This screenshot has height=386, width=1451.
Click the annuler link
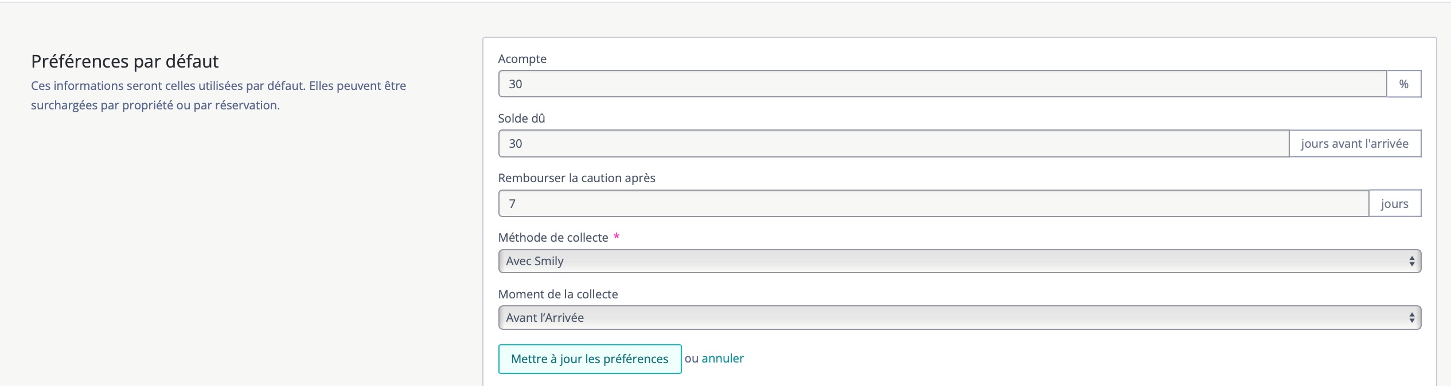(x=722, y=359)
